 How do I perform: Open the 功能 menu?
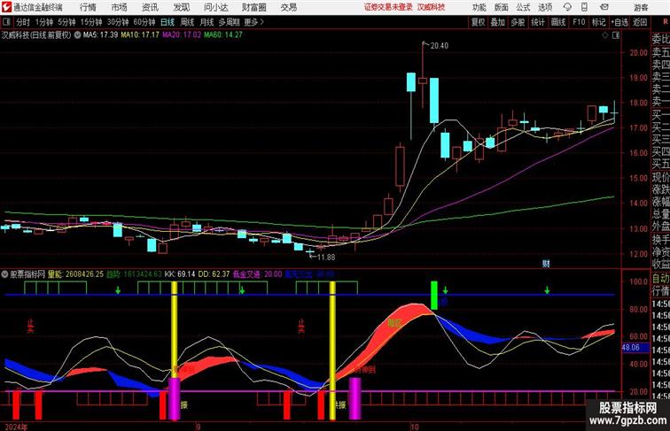tap(479, 8)
